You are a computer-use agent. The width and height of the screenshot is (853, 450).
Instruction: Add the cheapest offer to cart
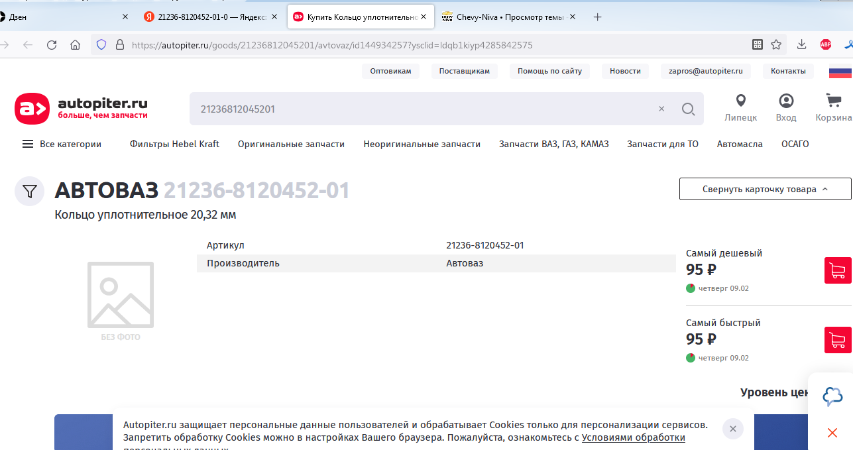(x=838, y=270)
